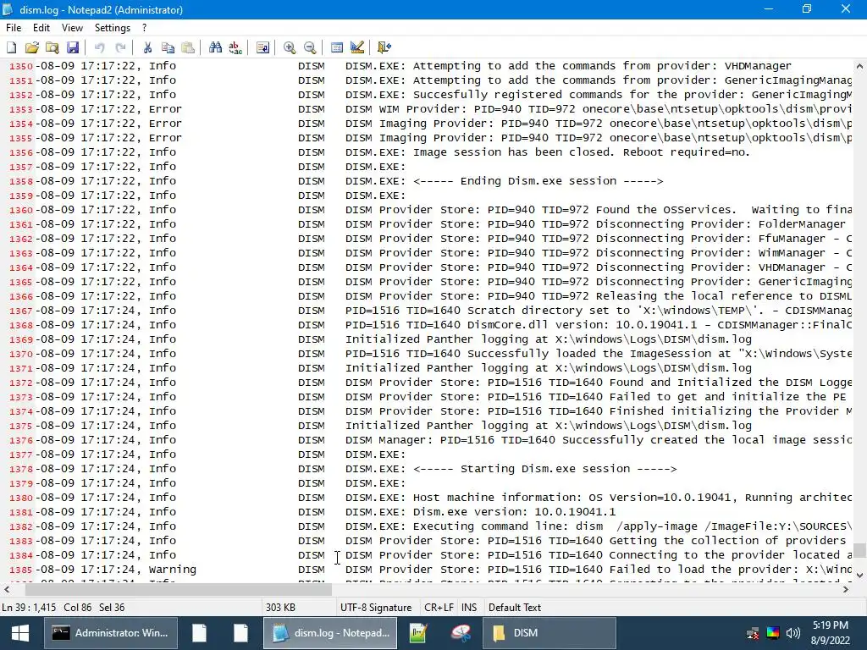Open the View menu

click(x=72, y=28)
